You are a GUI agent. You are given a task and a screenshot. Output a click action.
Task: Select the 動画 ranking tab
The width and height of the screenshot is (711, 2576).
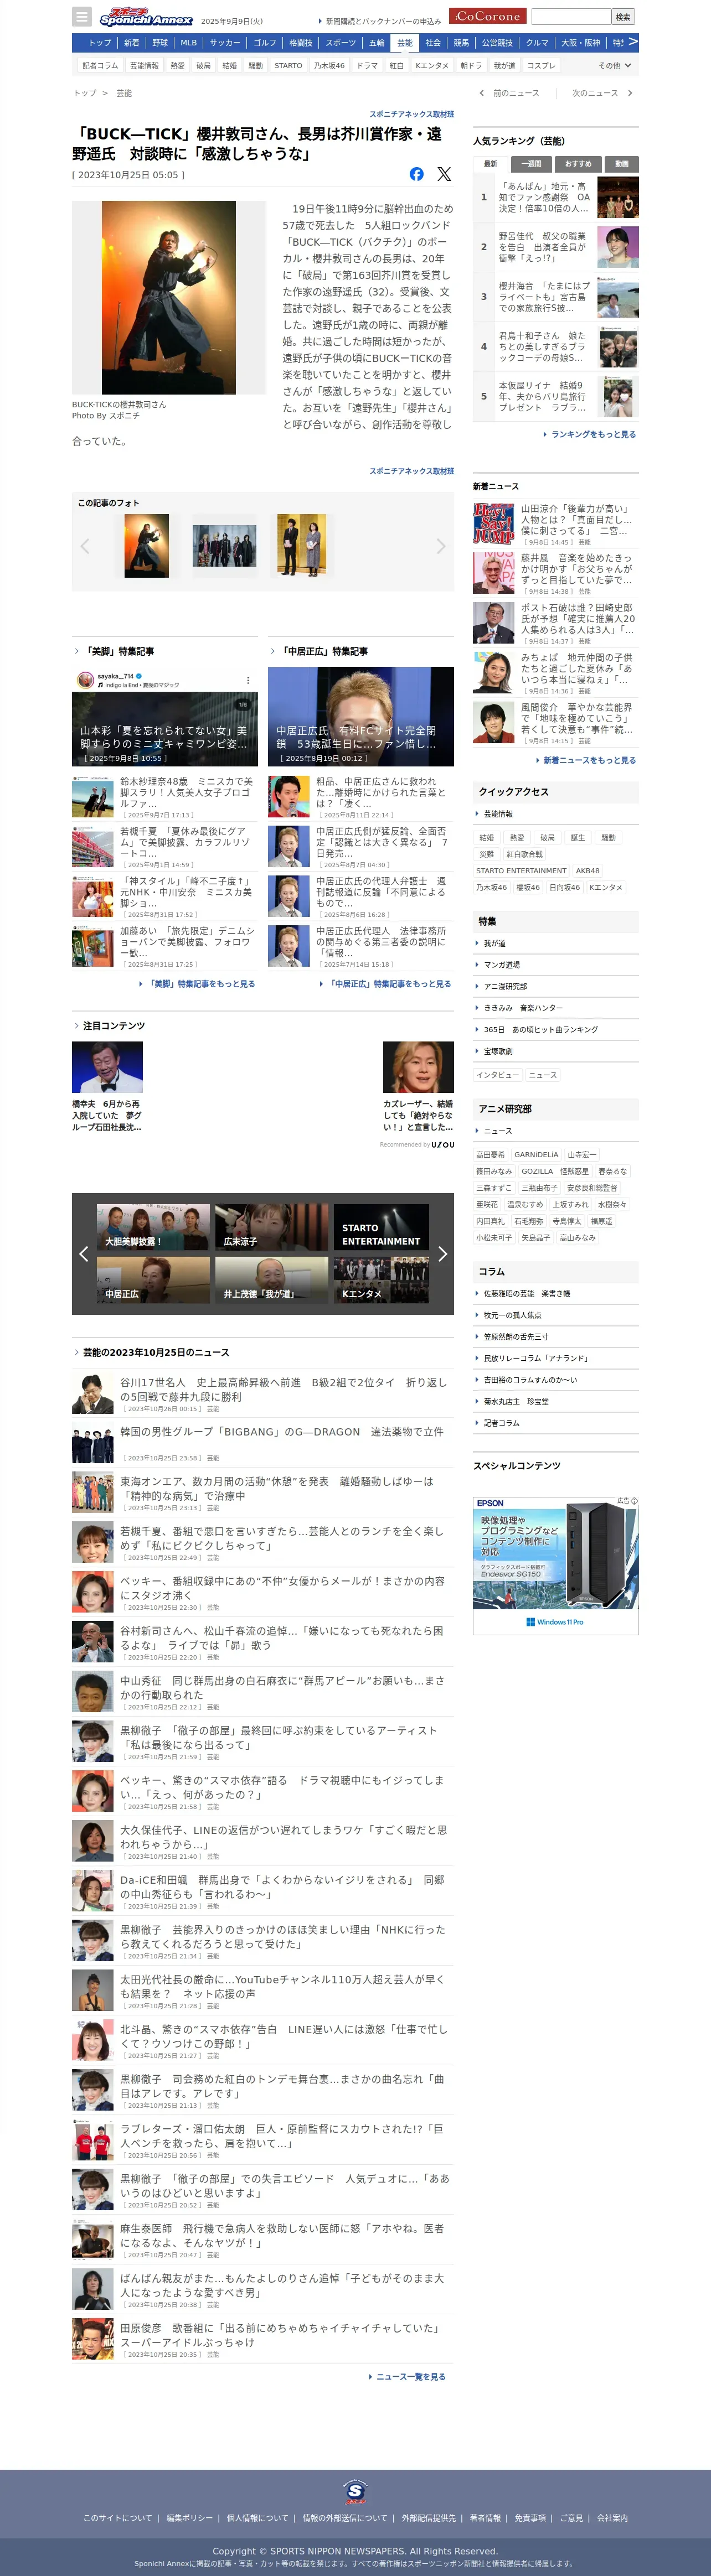tap(622, 164)
